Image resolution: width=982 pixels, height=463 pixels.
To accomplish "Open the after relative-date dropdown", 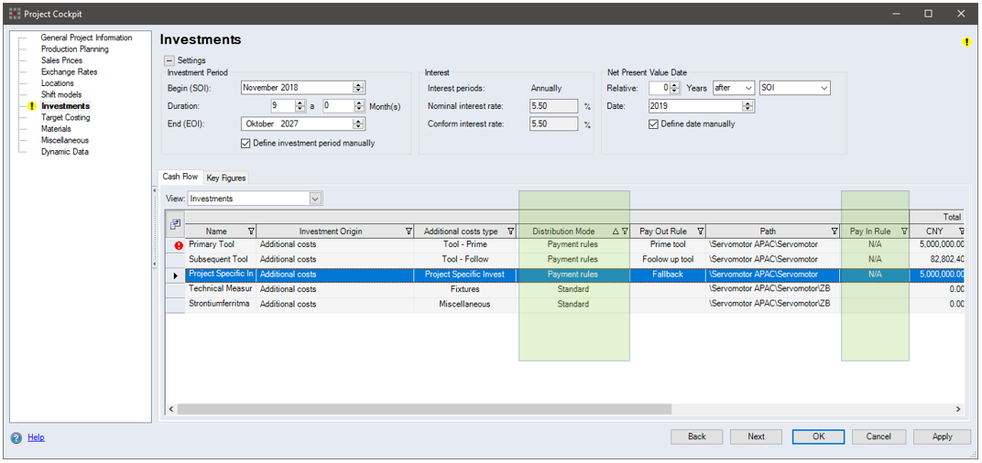I will 748,88.
